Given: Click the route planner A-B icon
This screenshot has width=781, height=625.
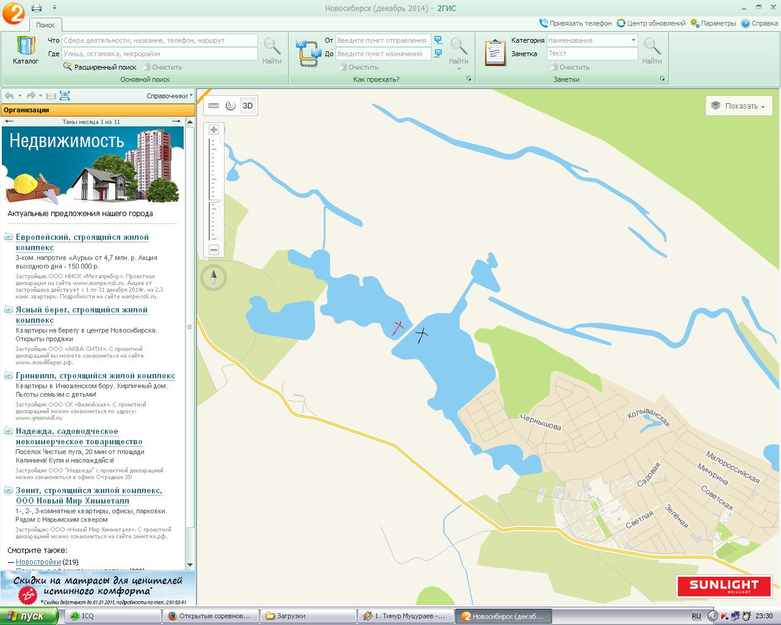Looking at the screenshot, I should click(308, 52).
